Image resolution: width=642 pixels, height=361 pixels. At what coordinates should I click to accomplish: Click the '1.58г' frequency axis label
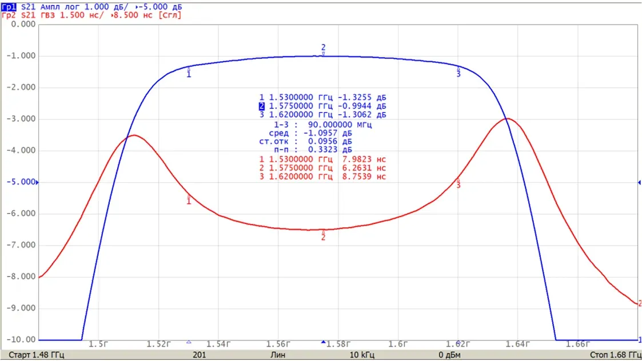pyautogui.click(x=338, y=344)
